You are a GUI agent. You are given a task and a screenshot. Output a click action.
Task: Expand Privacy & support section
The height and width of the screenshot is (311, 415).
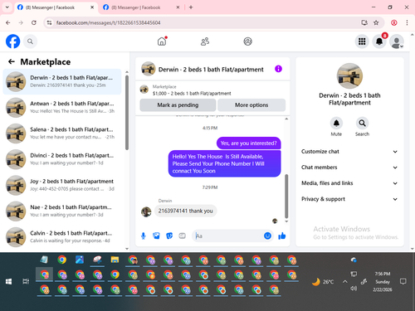pos(349,199)
